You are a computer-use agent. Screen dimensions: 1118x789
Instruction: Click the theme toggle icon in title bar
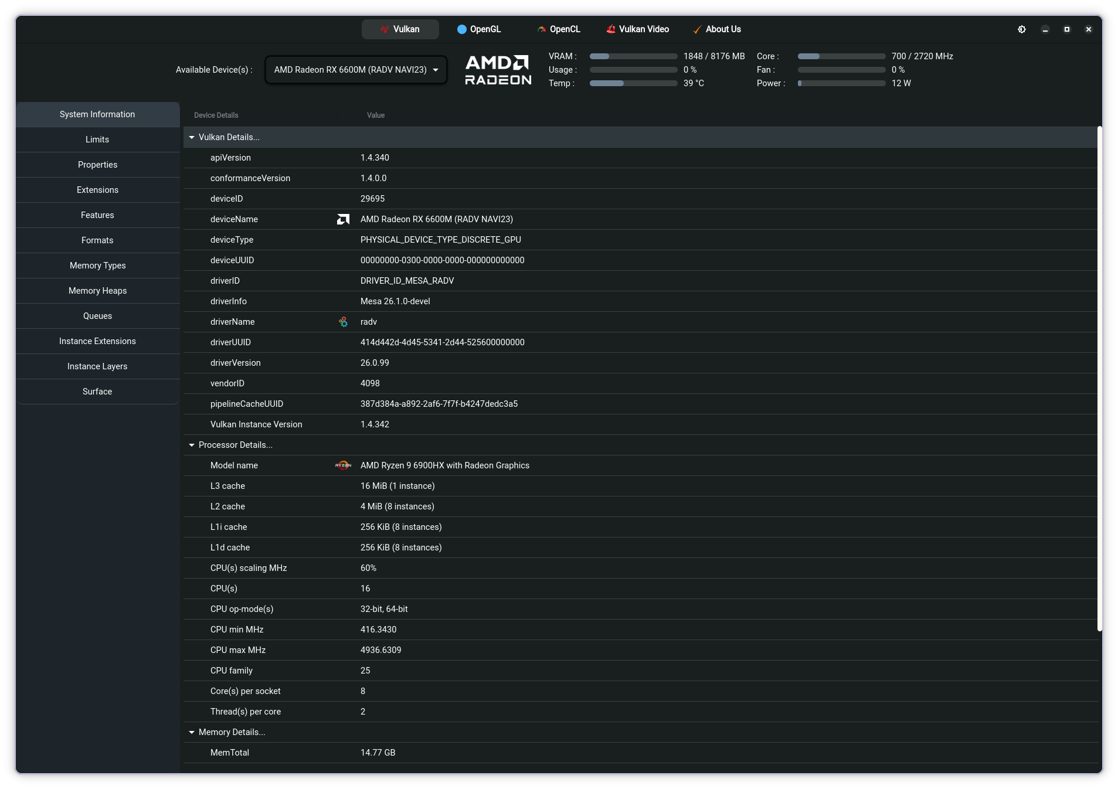pos(1021,29)
